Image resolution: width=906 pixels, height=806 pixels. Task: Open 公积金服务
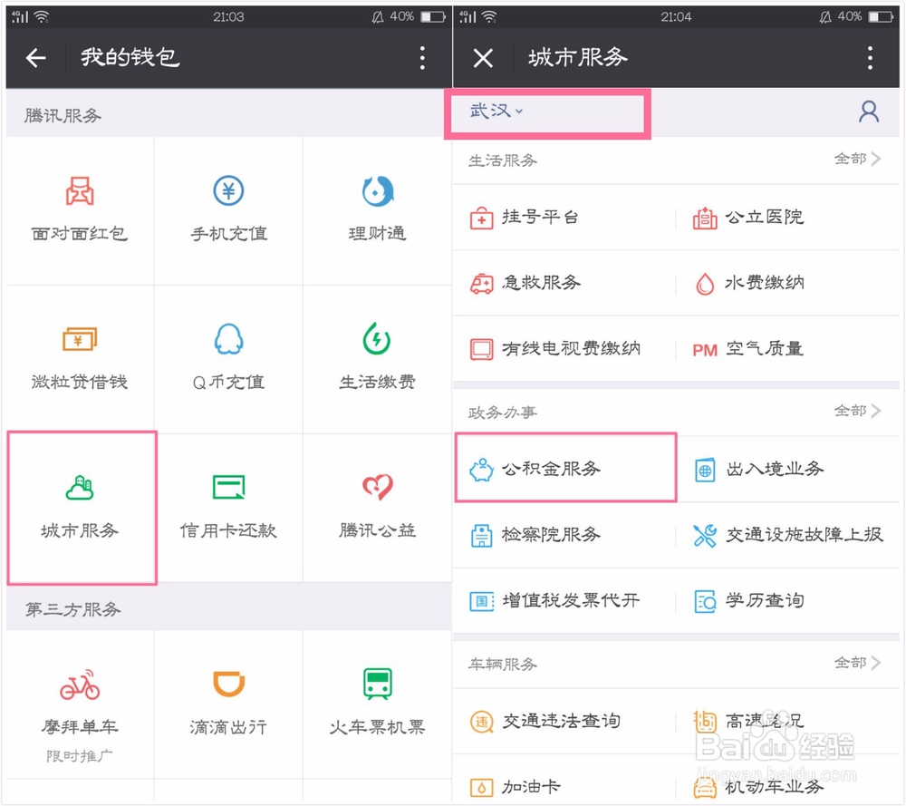point(565,468)
